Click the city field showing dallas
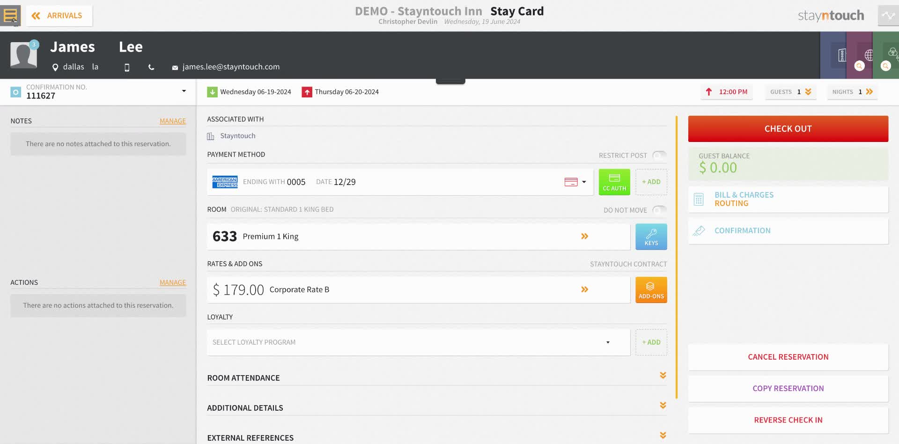Screen dimensions: 899x444 (74, 67)
